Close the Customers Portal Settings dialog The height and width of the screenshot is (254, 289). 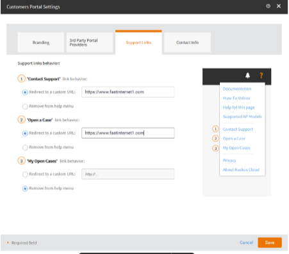279,6
